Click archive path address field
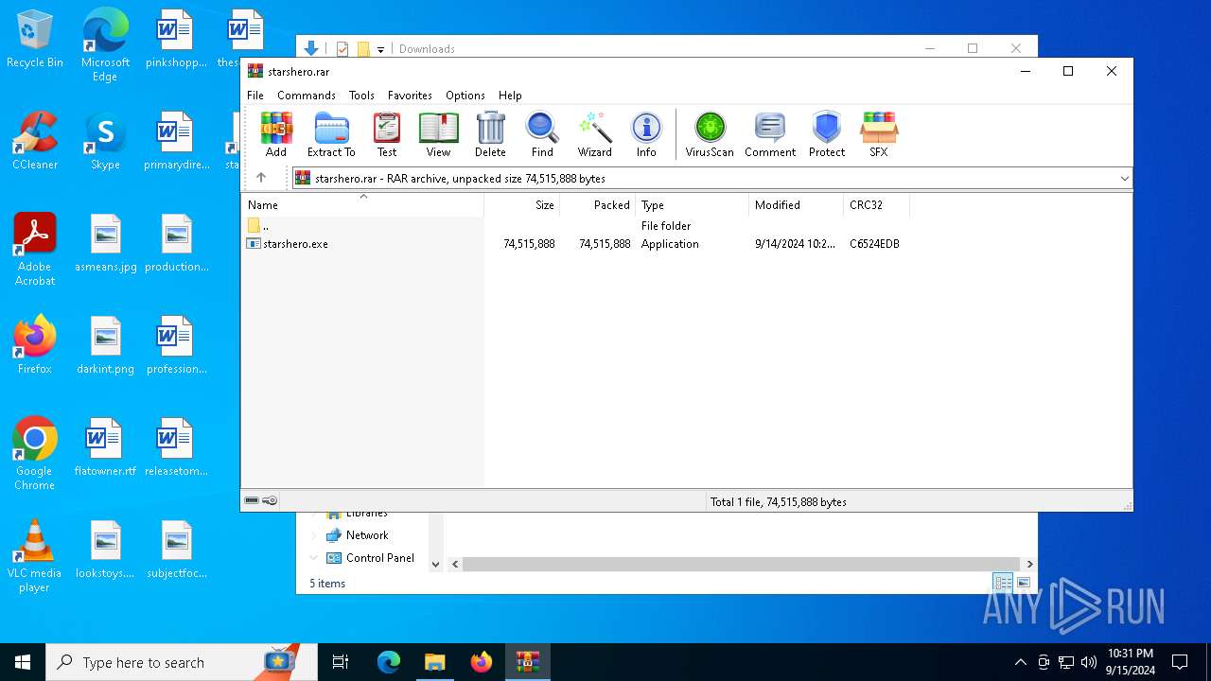Screen dimensions: 1211x681 click(704, 178)
